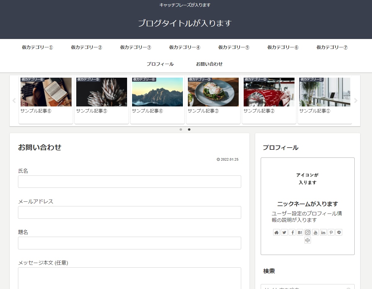Image resolution: width=372 pixels, height=289 pixels.
Task: Open the LinkedIn profile icon
Action: (x=323, y=232)
